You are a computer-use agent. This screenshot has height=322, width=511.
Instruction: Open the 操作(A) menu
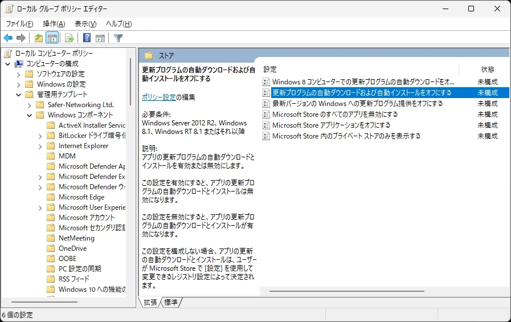(54, 24)
